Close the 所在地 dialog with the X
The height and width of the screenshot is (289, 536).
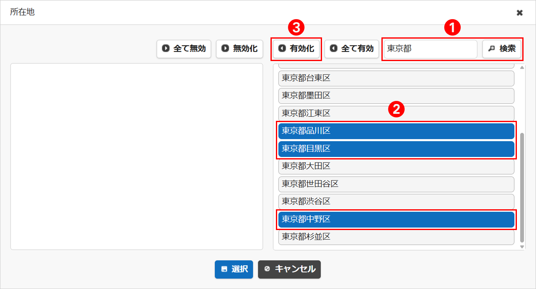(x=519, y=12)
